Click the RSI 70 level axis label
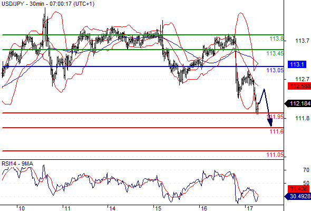 306,170
